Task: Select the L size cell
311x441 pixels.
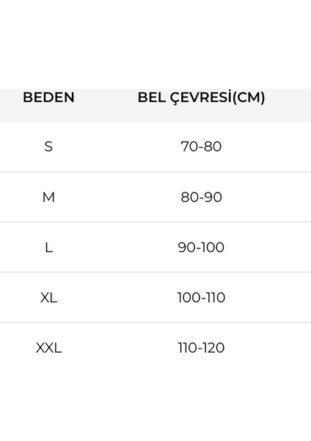Action: coord(49,248)
